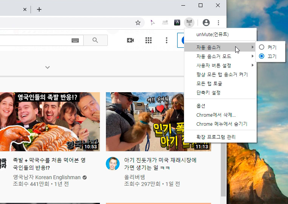Click the YouTube search magnifier button
Viewport: 288px width, 204px height.
pyautogui.click(x=95, y=40)
